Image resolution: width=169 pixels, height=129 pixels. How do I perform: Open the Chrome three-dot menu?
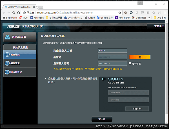coord(165,13)
